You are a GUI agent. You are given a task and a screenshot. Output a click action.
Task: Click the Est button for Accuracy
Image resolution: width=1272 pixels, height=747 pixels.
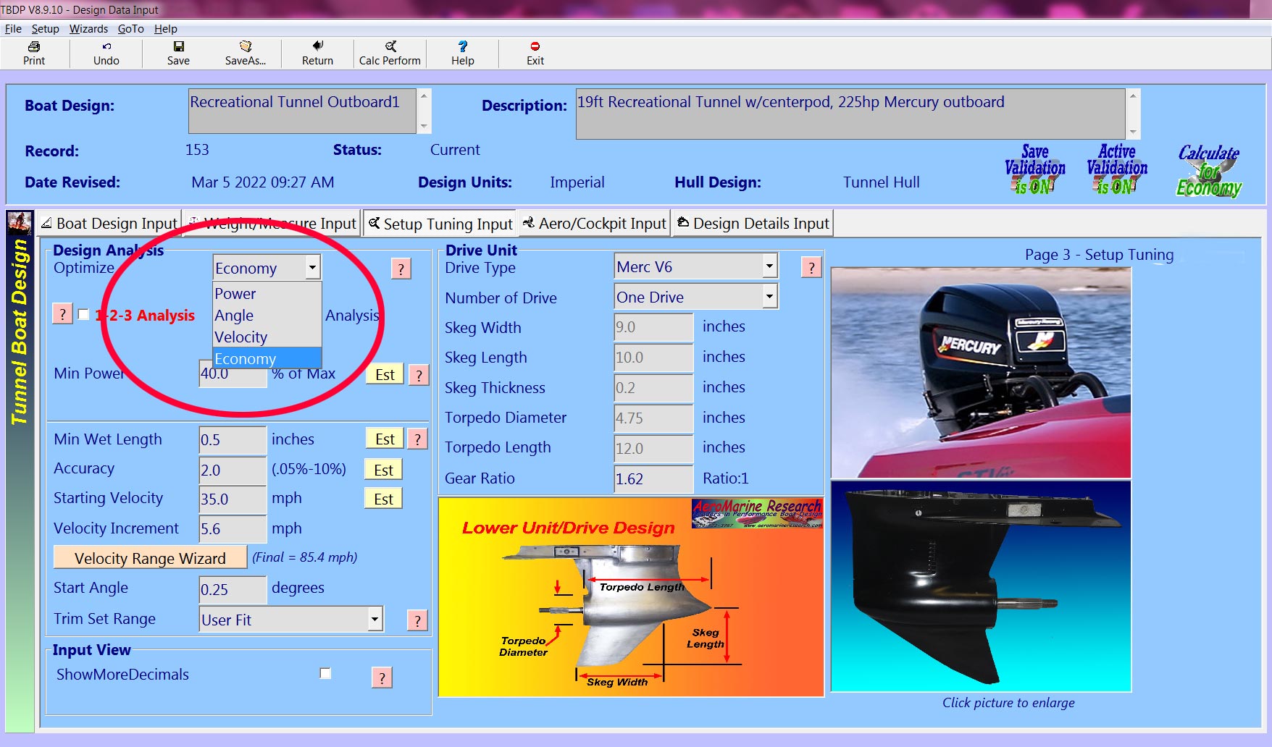(x=383, y=470)
